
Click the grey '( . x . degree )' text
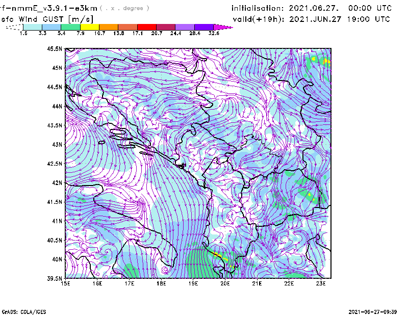(x=124, y=8)
